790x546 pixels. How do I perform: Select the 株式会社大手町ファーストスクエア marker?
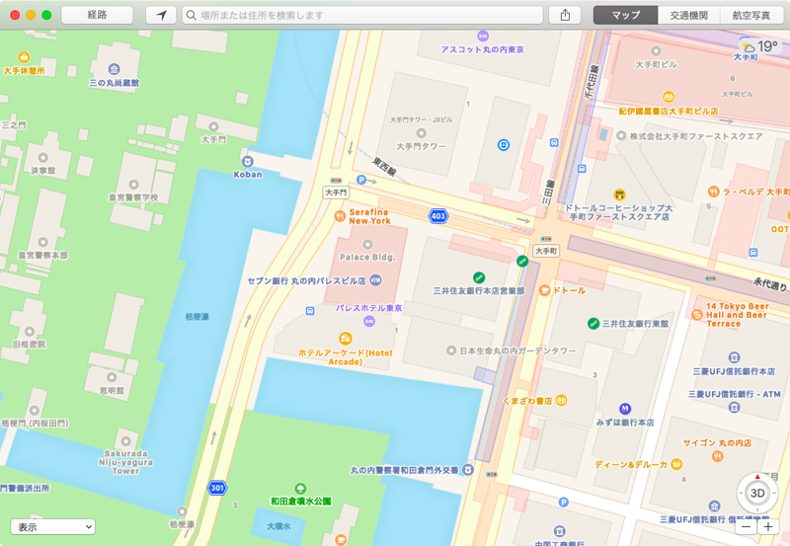click(x=621, y=136)
